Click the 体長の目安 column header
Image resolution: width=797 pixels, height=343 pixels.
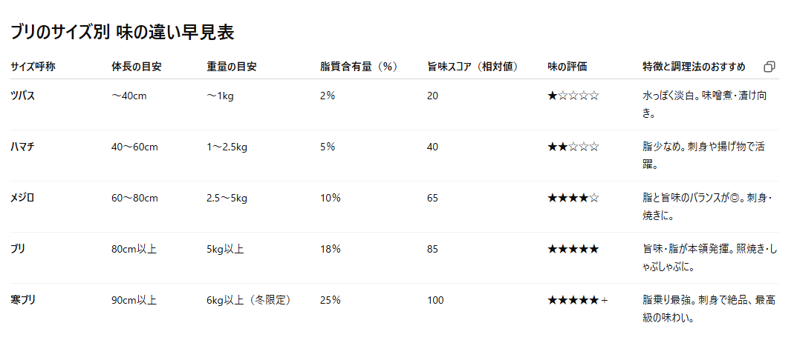pos(137,67)
